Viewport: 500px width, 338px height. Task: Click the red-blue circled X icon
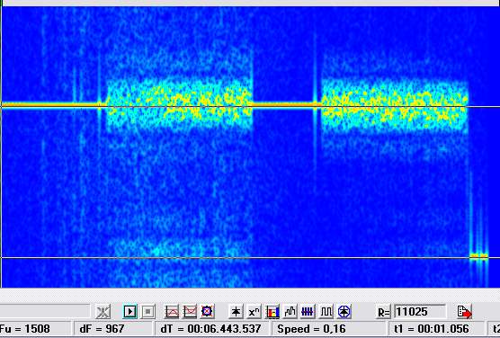207,311
